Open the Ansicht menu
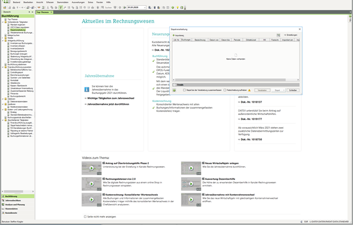This screenshot has width=353, height=225. coord(40,2)
